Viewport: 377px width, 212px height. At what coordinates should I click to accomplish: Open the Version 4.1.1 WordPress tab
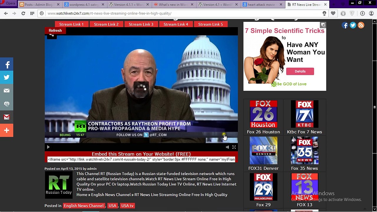click(x=128, y=4)
